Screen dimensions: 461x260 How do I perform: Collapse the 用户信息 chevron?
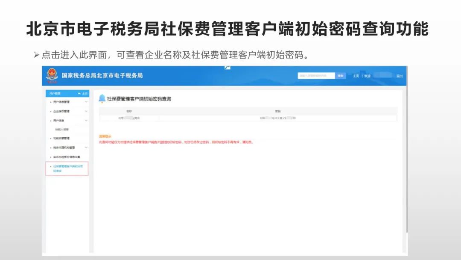coord(86,121)
